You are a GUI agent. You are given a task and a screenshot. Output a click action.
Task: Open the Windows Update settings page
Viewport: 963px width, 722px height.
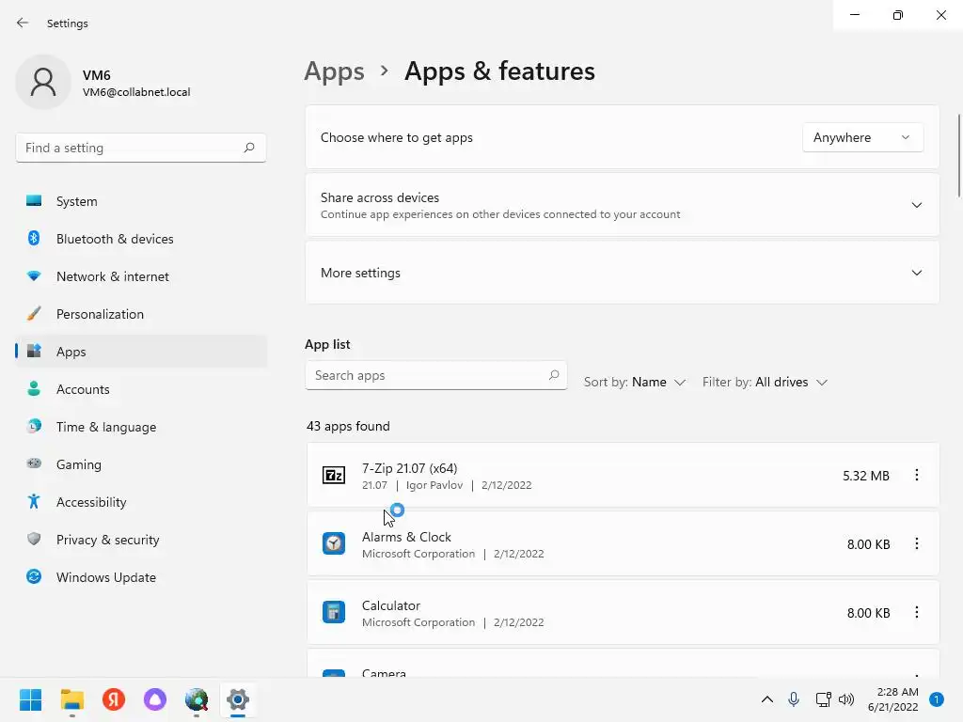(x=105, y=577)
